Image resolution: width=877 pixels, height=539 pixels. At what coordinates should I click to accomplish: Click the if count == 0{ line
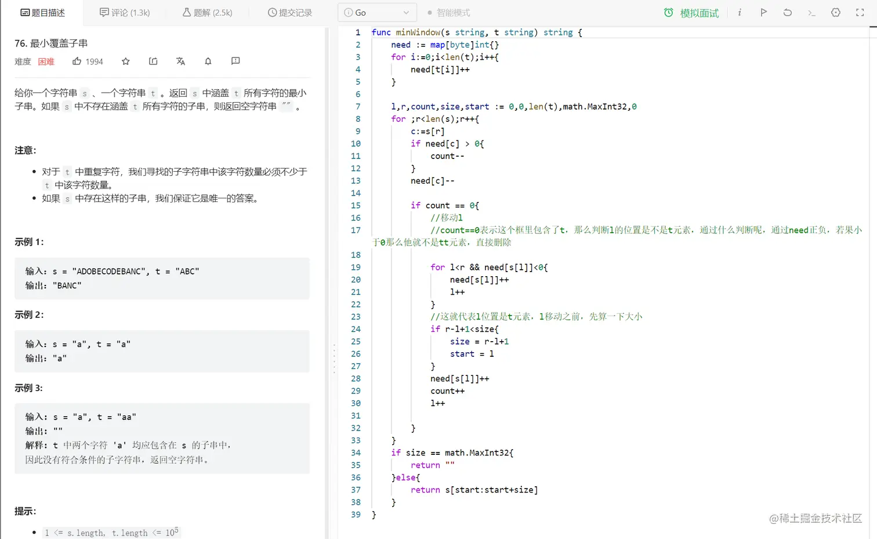click(x=445, y=205)
